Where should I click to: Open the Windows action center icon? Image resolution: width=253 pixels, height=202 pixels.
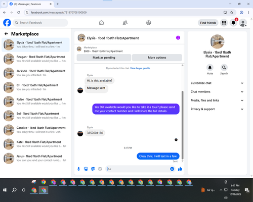coord(247,190)
